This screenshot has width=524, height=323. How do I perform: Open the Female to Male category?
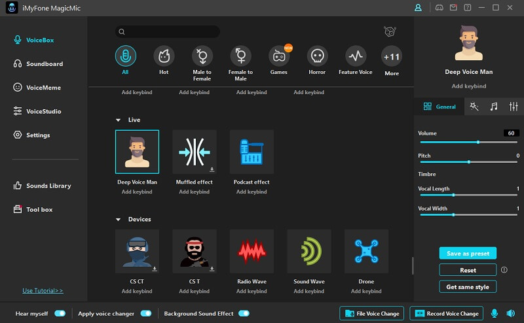[x=240, y=56]
